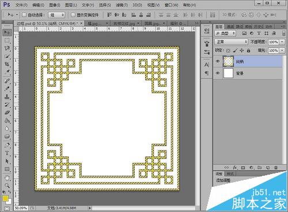Open status bar info arrow

[89, 208]
